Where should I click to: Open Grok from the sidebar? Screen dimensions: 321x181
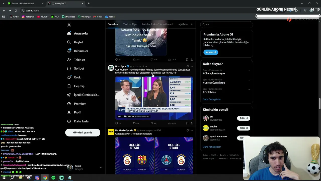click(74, 77)
